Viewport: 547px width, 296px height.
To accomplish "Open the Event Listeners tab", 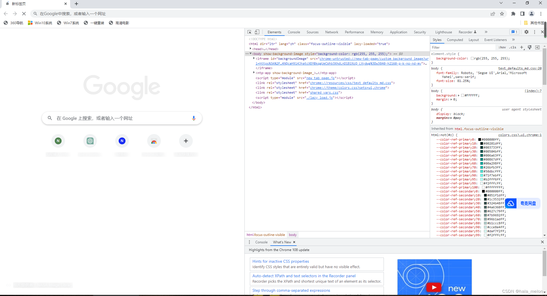I will coord(495,40).
